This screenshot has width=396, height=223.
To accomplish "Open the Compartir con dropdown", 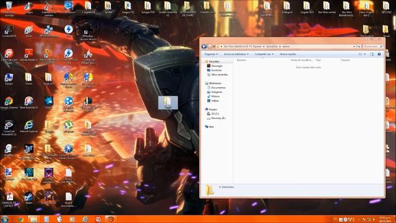I will pos(264,54).
